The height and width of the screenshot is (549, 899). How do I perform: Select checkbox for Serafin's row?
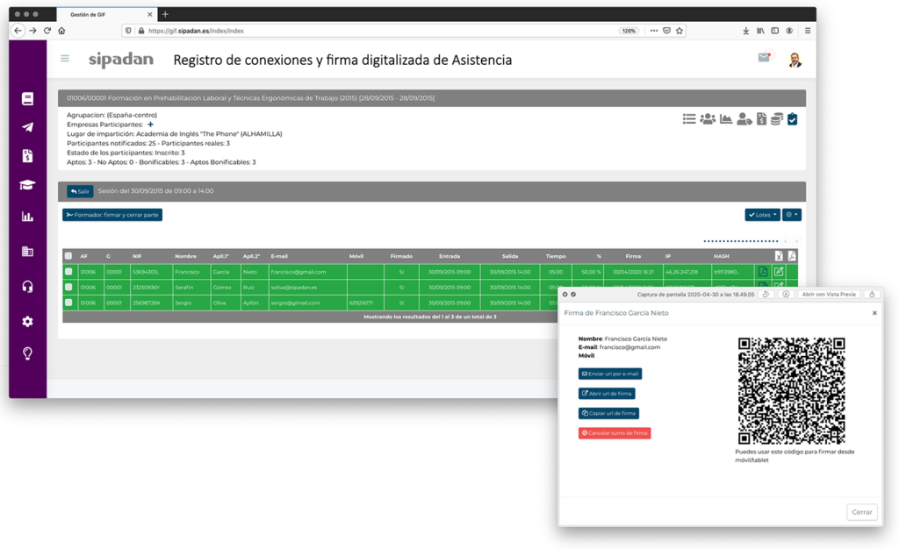click(x=68, y=287)
